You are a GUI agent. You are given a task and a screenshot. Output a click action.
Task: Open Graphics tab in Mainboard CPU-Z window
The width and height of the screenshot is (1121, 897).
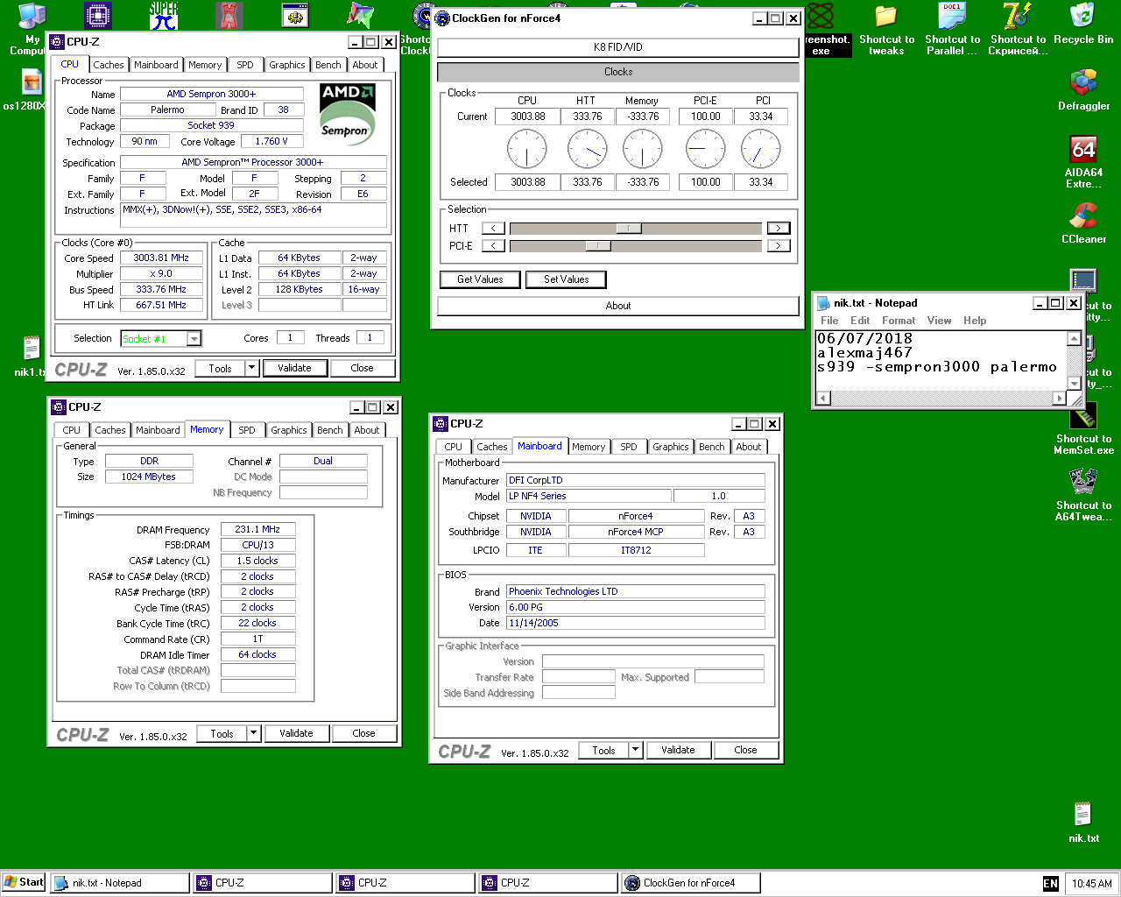pyautogui.click(x=671, y=447)
